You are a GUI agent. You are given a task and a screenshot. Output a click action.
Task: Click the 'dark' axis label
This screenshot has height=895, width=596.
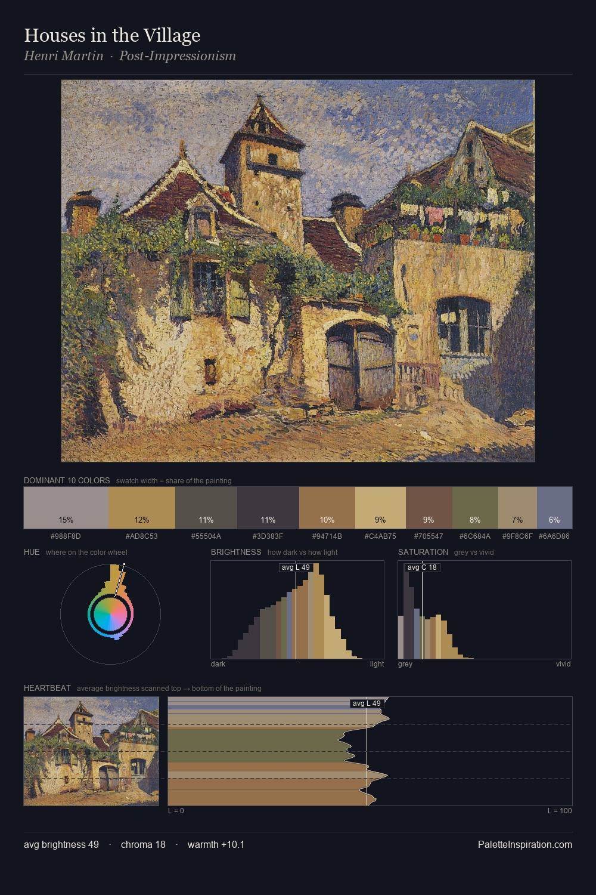point(218,663)
